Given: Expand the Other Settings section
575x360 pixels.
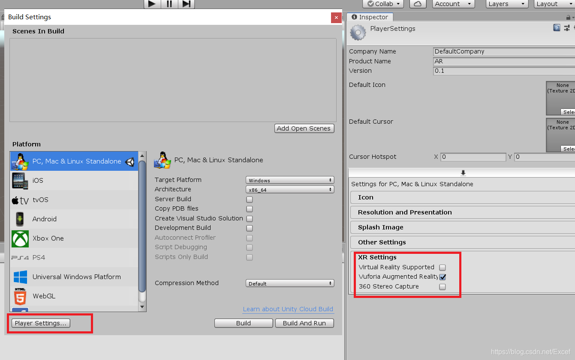Looking at the screenshot, I should click(463, 242).
